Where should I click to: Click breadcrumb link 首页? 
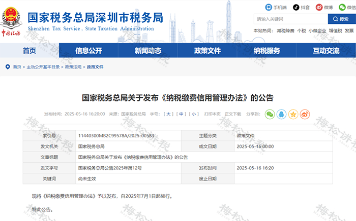pos(17,67)
